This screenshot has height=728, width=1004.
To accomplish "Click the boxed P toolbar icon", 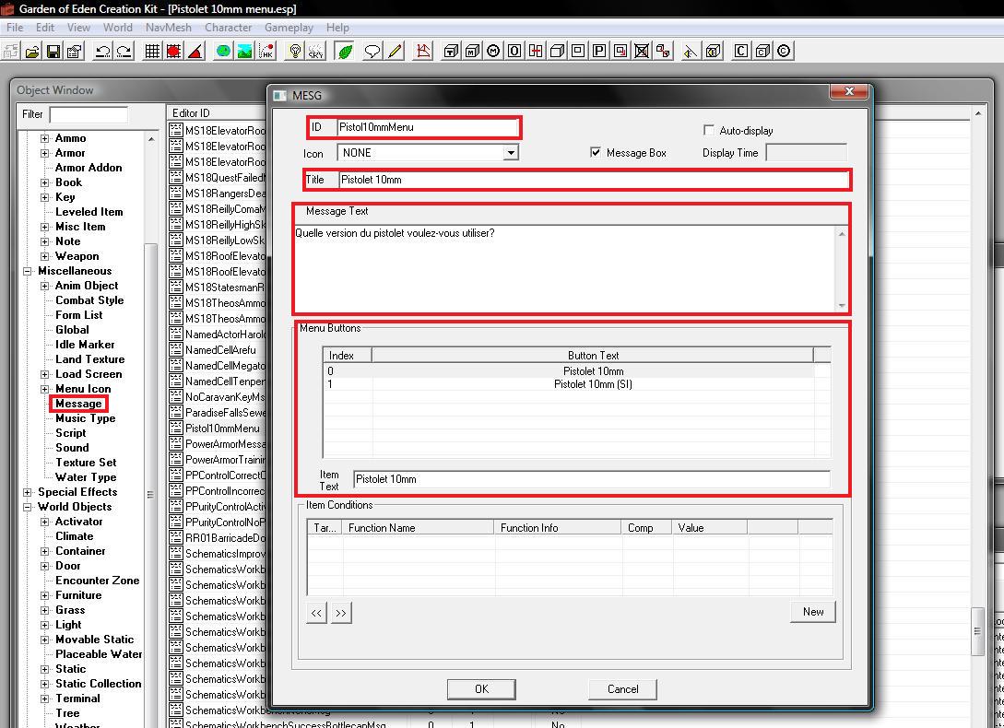I will [599, 52].
